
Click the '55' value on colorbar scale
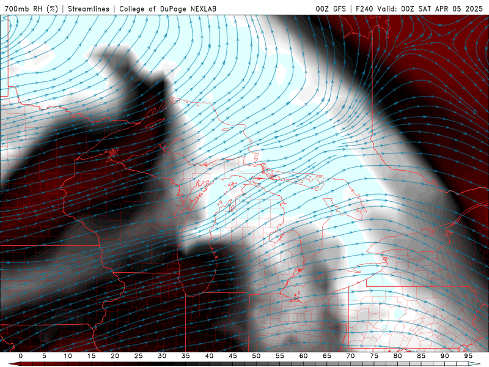(x=280, y=356)
